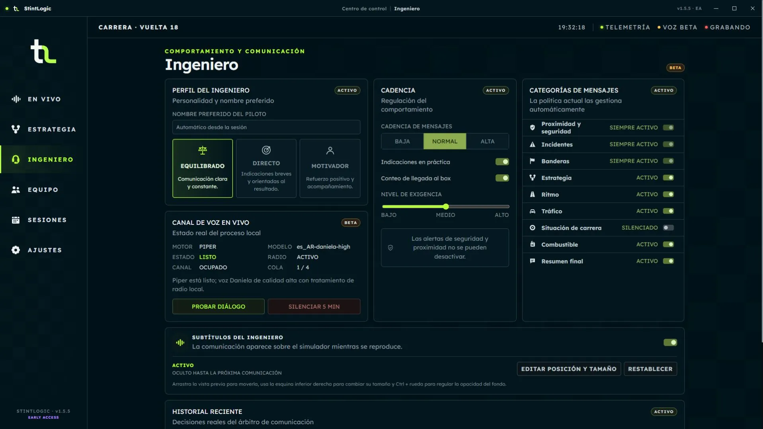Click the car icon beside Tráfico
The width and height of the screenshot is (763, 429).
pyautogui.click(x=533, y=211)
